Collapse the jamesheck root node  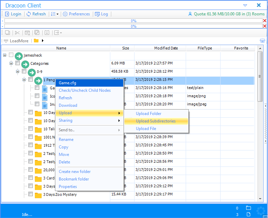[5, 55]
